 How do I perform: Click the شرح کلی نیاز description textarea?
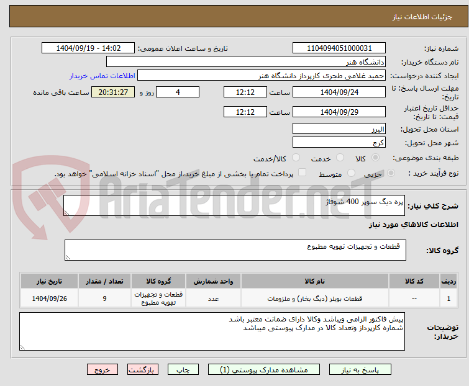click(x=234, y=205)
